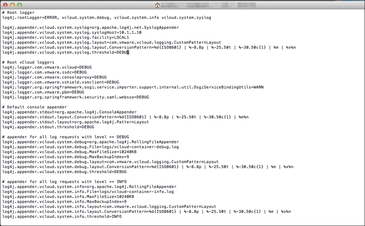Image resolution: width=365 pixels, height=226 pixels.
Task: Click the "vshield.vsmclient=DEBUG" line
Action: 61,82
